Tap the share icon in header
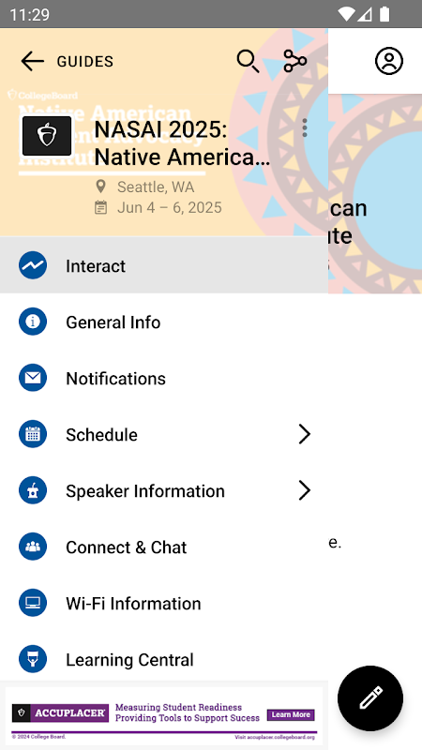The height and width of the screenshot is (750, 422). [x=294, y=61]
